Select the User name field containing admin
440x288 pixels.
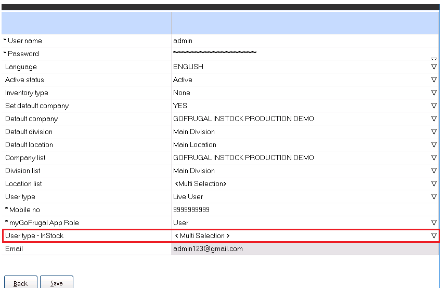click(305, 41)
